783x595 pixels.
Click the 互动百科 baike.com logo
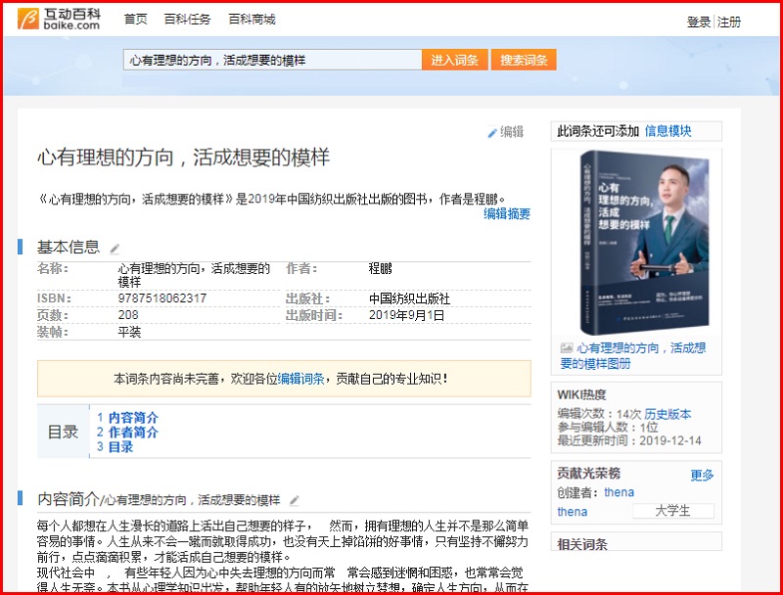[x=59, y=20]
